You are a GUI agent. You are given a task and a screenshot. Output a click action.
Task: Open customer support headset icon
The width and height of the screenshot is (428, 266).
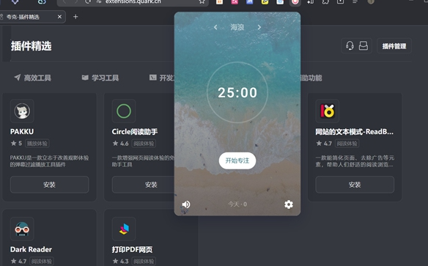coord(350,46)
